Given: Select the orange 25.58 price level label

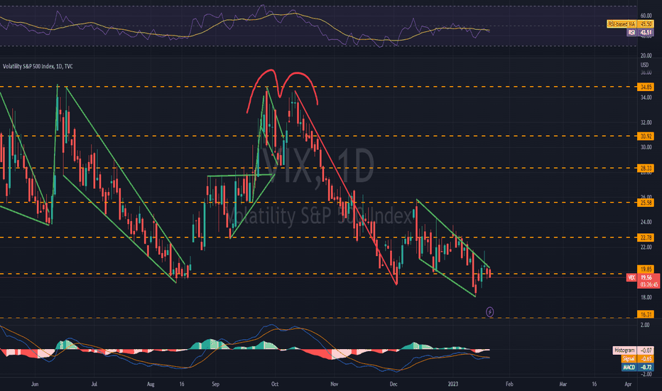Looking at the screenshot, I should [646, 203].
